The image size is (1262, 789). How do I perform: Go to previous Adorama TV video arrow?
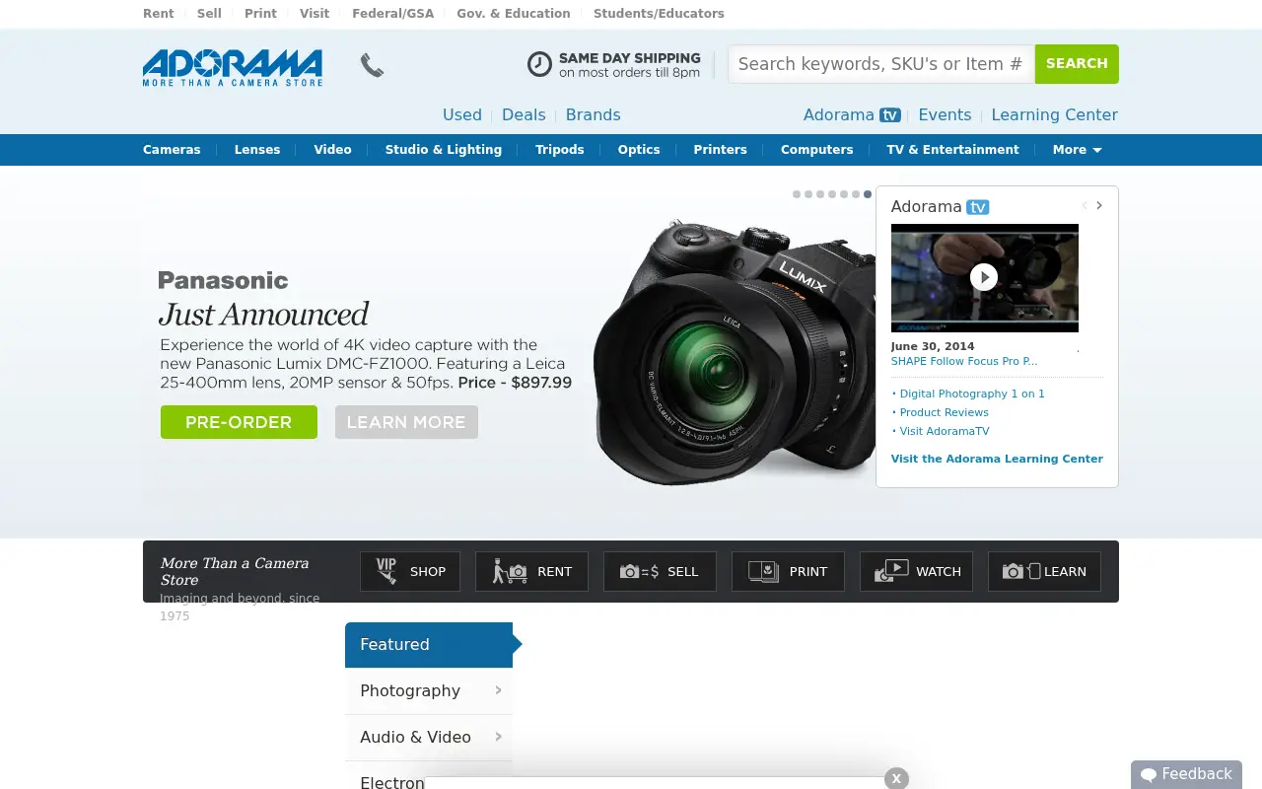tap(1084, 205)
